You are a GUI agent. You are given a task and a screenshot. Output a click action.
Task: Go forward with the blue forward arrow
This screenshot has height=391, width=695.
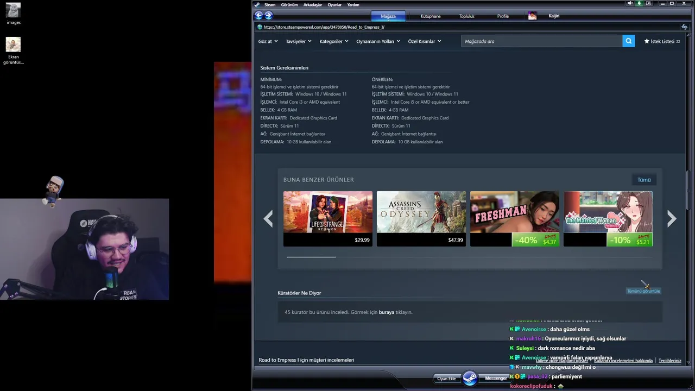[268, 16]
